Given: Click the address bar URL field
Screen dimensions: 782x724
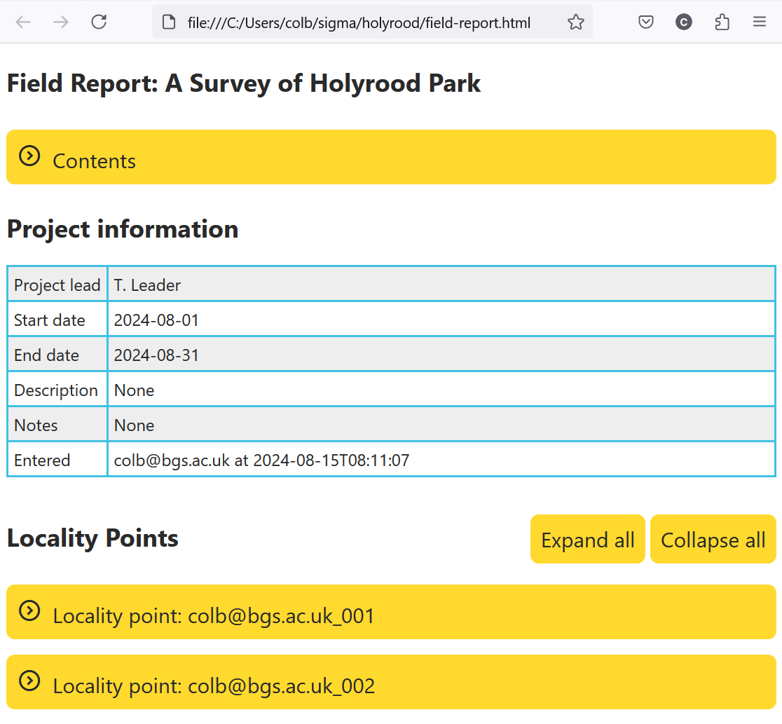Looking at the screenshot, I should pyautogui.click(x=359, y=22).
